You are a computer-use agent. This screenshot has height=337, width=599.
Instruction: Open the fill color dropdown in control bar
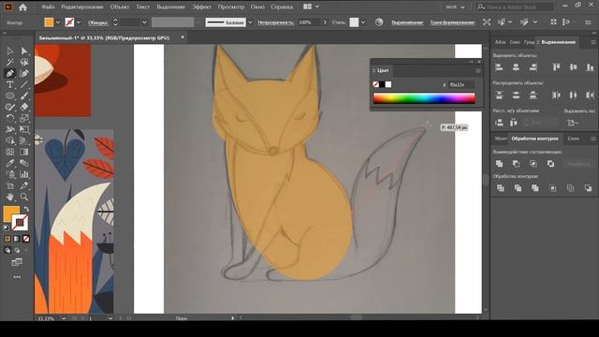[58, 22]
